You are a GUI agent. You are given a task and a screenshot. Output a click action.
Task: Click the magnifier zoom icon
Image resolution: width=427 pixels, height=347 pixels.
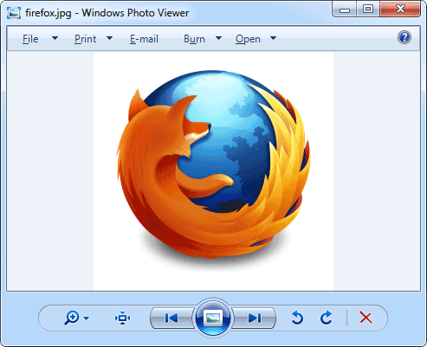click(72, 318)
